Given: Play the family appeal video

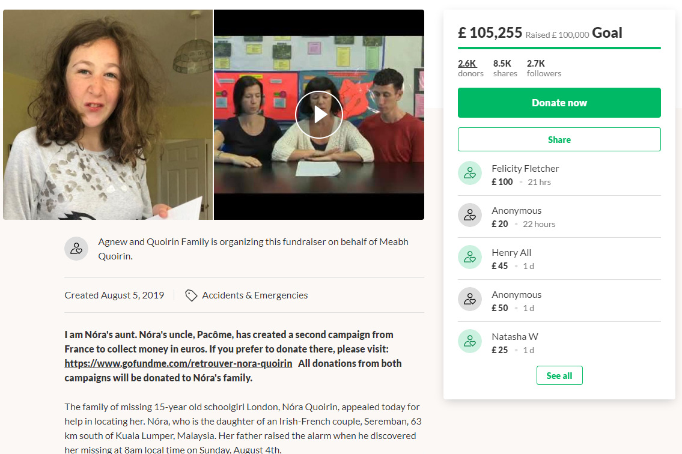Looking at the screenshot, I should tap(319, 114).
